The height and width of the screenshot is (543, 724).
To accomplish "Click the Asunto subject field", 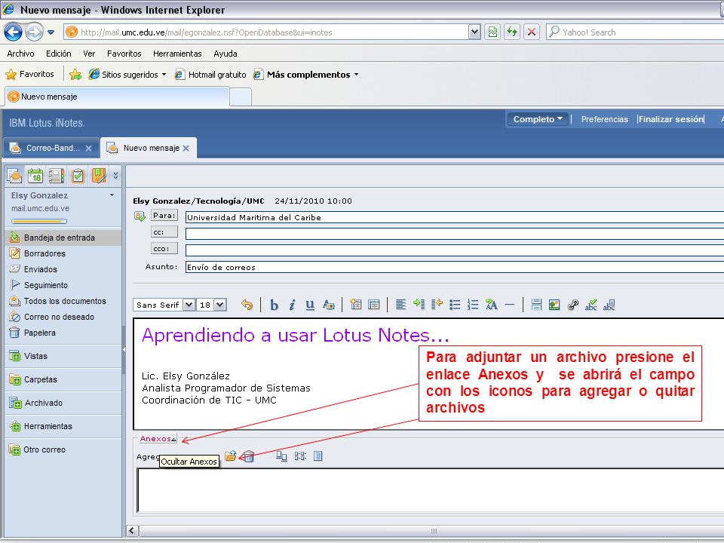I will pos(454,267).
